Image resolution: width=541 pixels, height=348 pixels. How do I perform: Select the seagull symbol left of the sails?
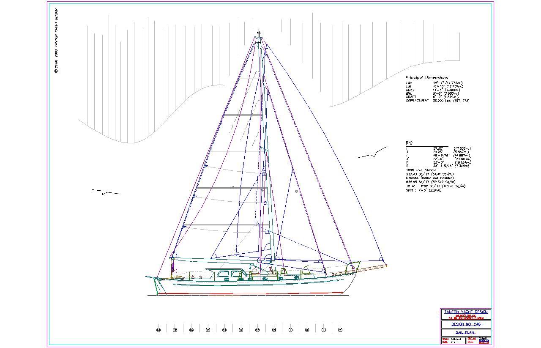(105, 192)
